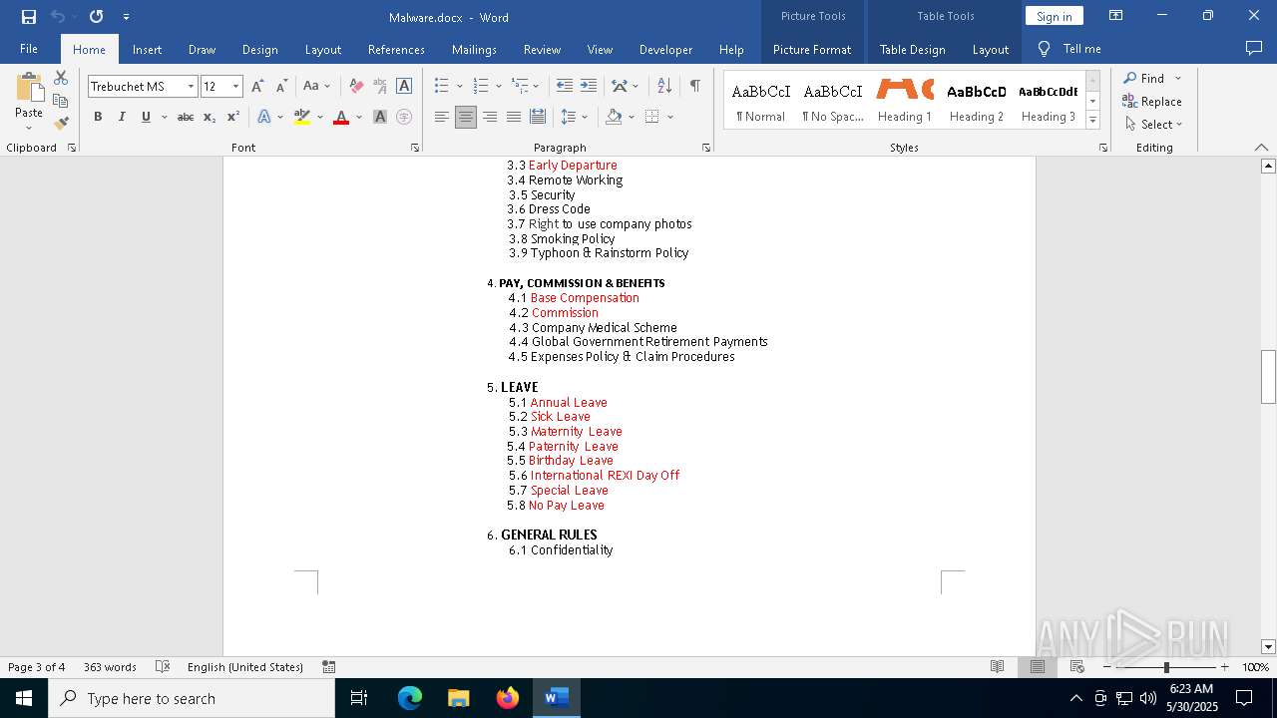Image resolution: width=1277 pixels, height=718 pixels.
Task: Toggle center alignment
Action: pos(466,118)
